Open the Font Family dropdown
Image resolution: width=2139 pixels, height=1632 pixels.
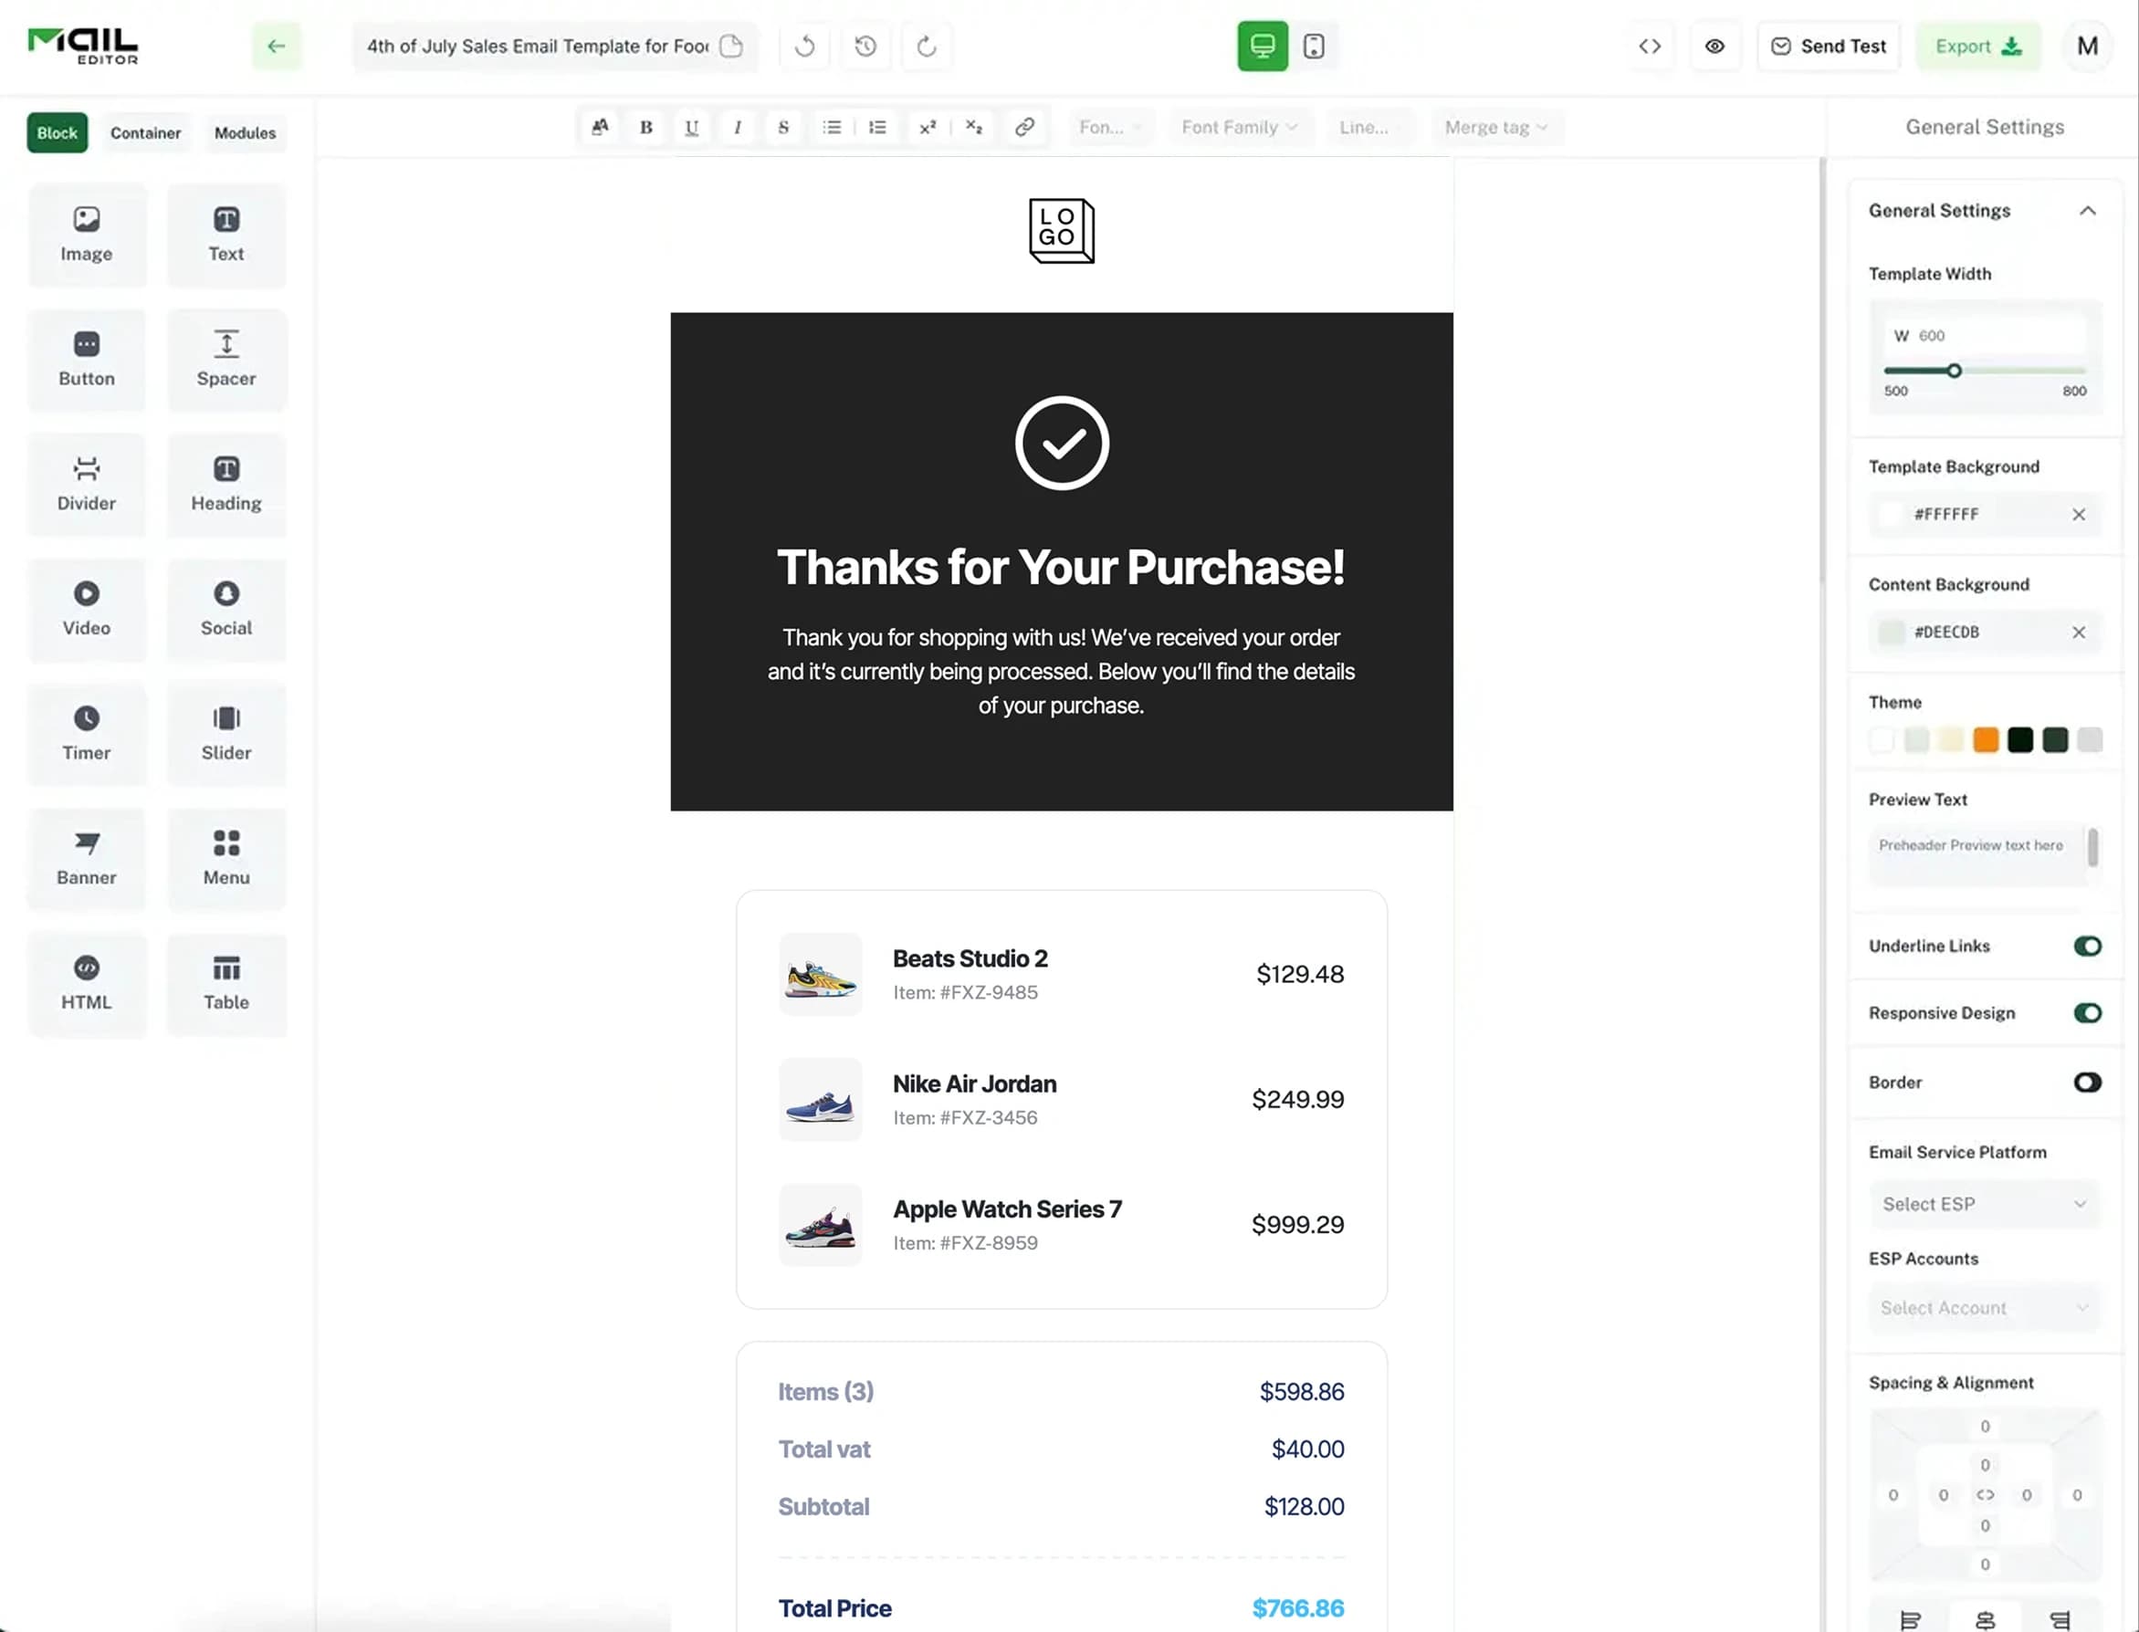pos(1240,127)
